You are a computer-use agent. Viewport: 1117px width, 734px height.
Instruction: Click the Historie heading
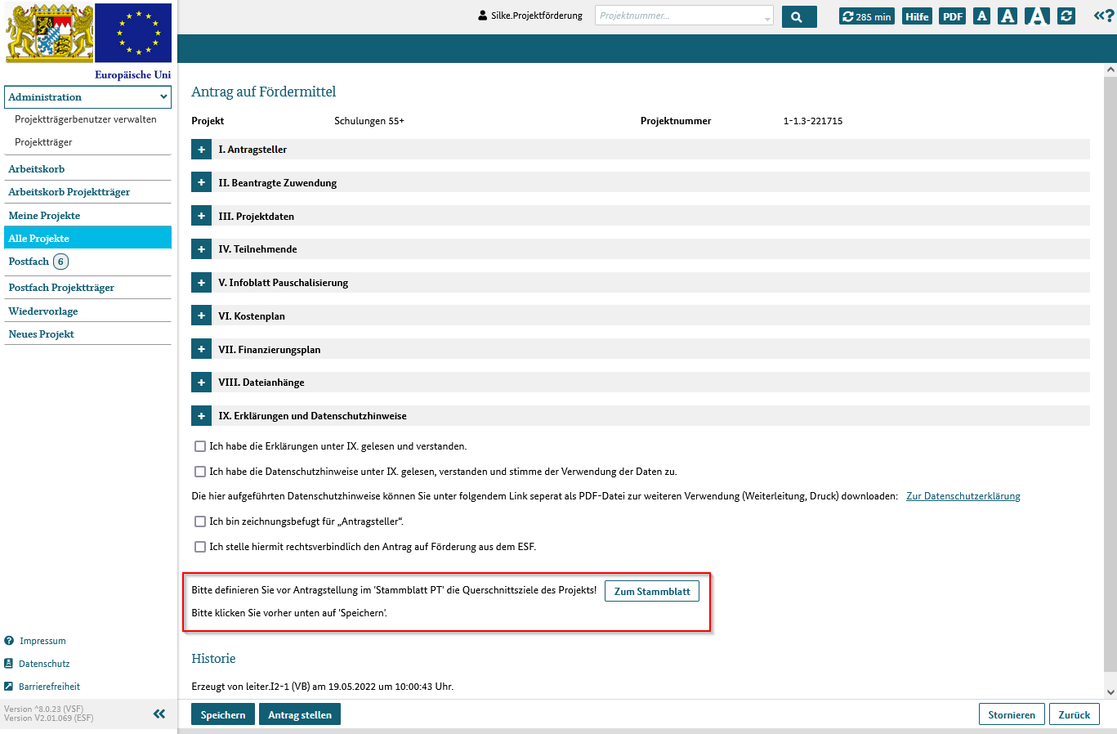coord(213,659)
